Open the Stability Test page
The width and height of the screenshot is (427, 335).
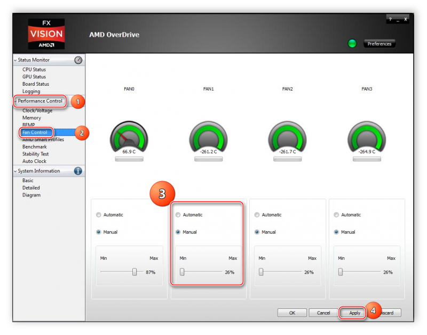[x=35, y=154]
